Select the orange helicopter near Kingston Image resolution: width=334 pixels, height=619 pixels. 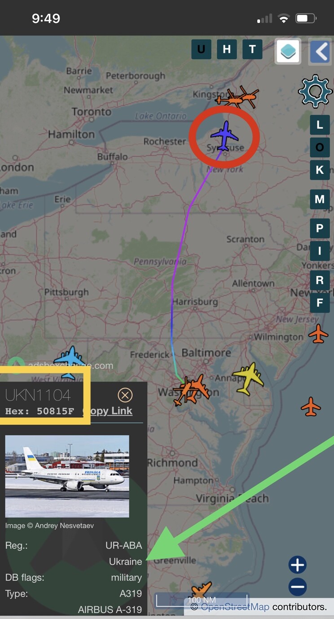(x=238, y=97)
